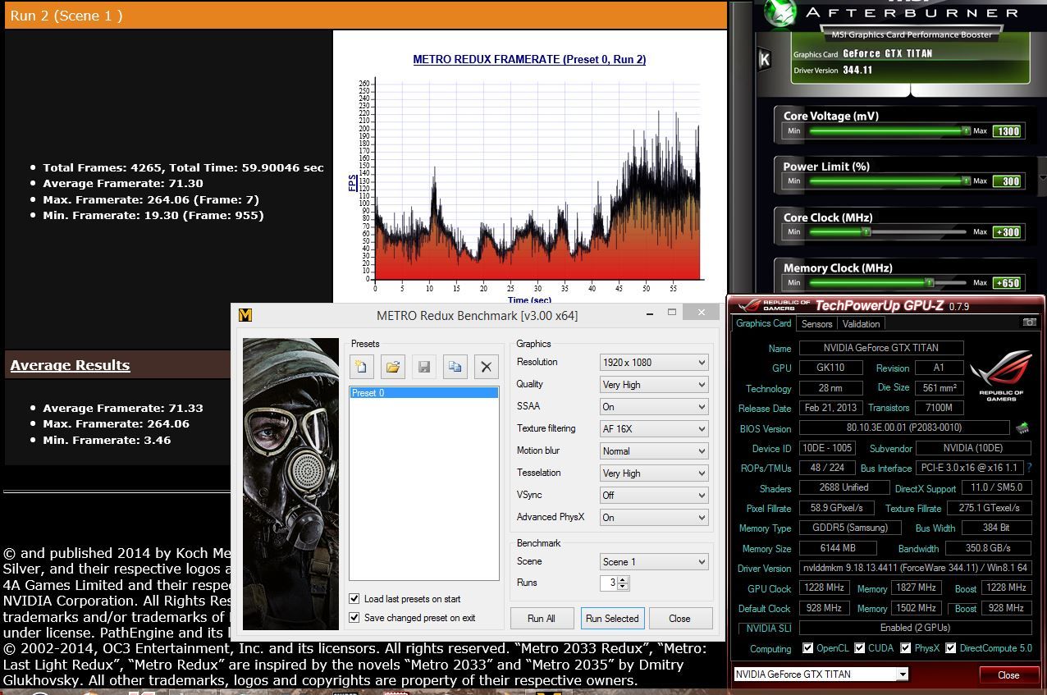Click the Run Selected button
1047x695 pixels.
611,619
